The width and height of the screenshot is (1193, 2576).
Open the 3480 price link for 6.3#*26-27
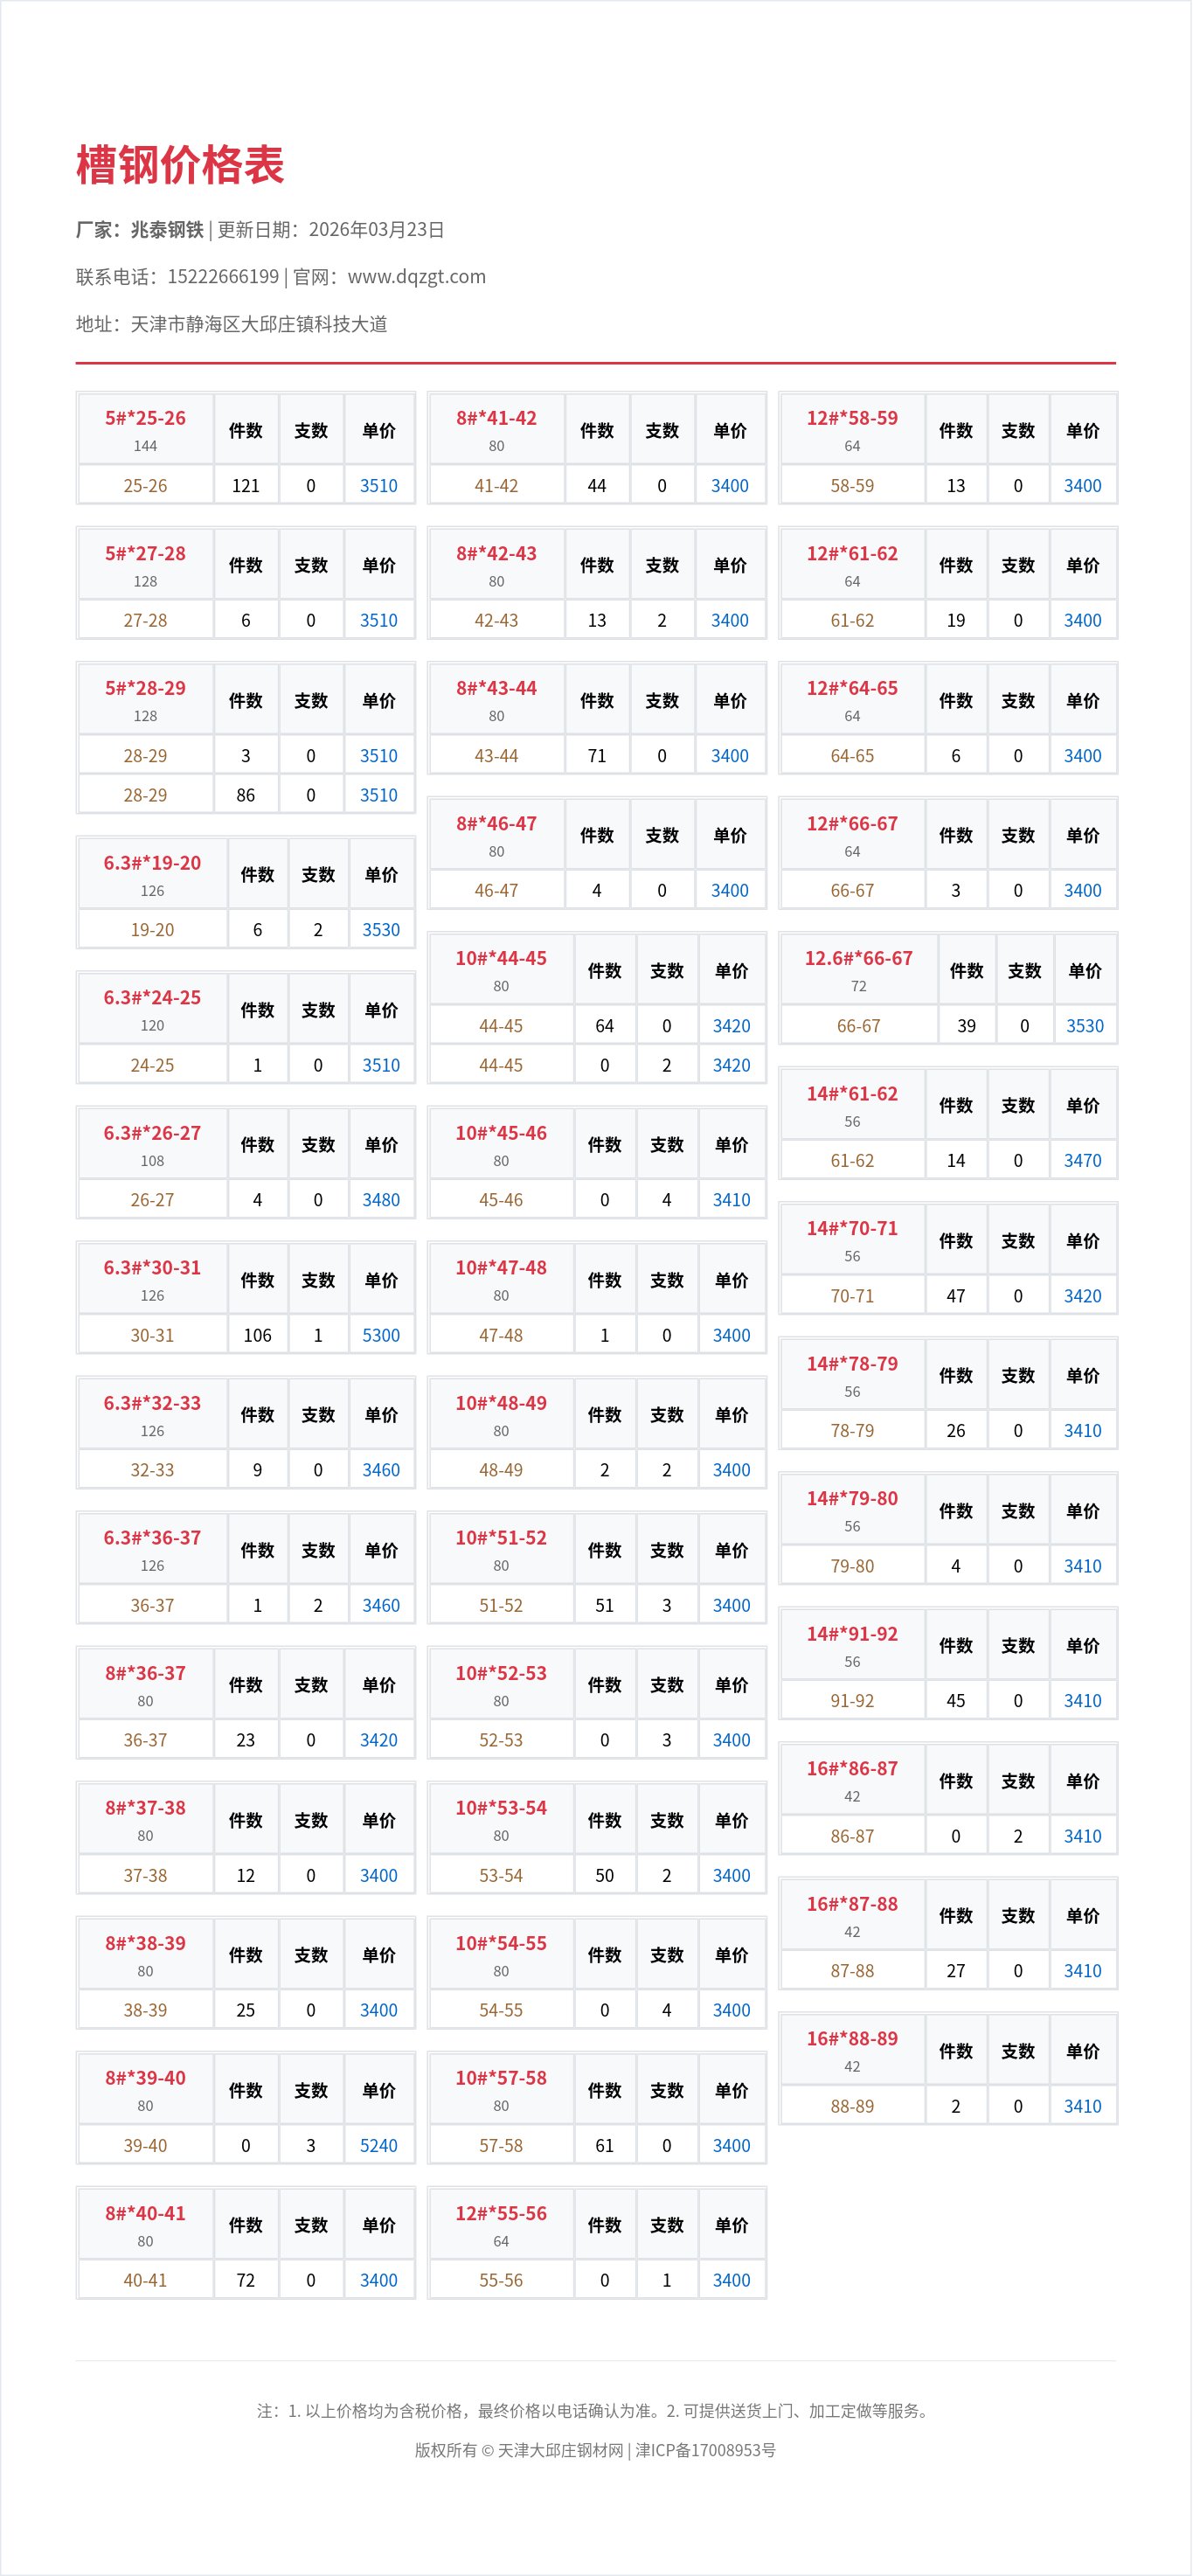coord(381,1200)
